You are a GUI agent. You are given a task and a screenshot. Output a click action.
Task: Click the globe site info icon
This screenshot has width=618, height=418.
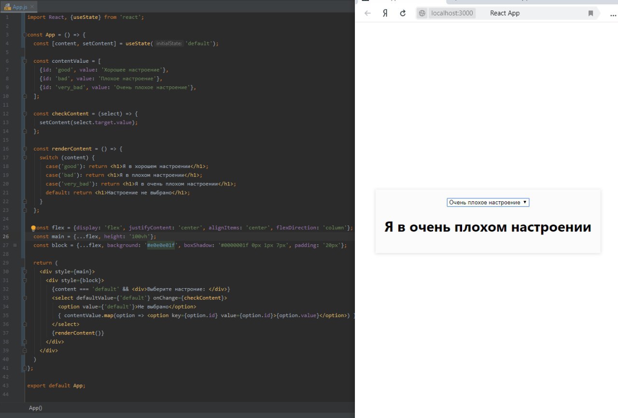tap(422, 14)
